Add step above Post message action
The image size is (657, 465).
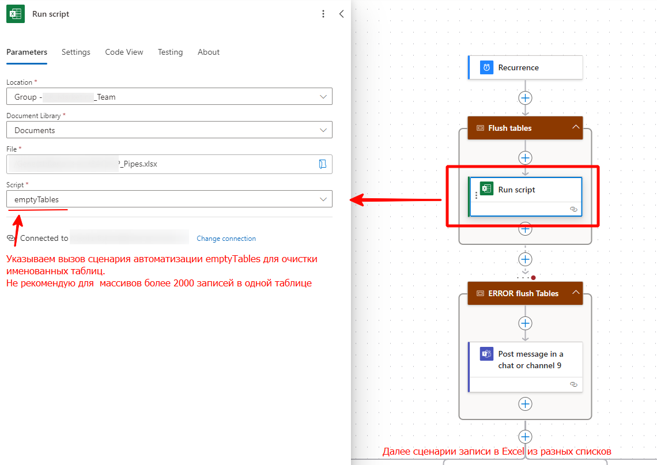pyautogui.click(x=525, y=323)
